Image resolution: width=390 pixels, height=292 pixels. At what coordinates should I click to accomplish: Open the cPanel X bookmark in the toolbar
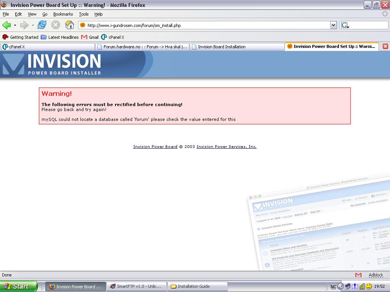[113, 37]
